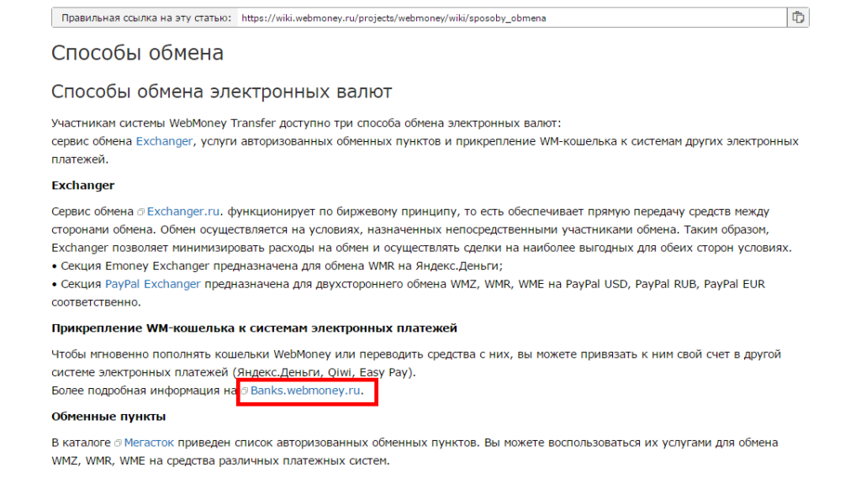Open the Exchanger.ru link text
Image resolution: width=861 pixels, height=504 pixels.
[x=186, y=211]
